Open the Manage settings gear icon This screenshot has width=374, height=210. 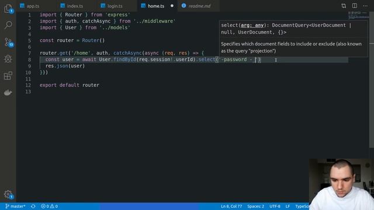pyautogui.click(x=8, y=194)
